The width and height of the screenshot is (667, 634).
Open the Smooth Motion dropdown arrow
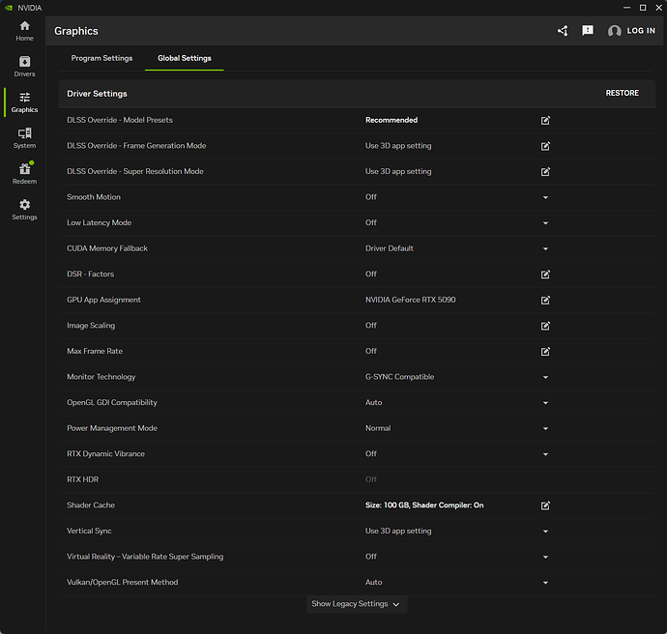click(x=545, y=197)
